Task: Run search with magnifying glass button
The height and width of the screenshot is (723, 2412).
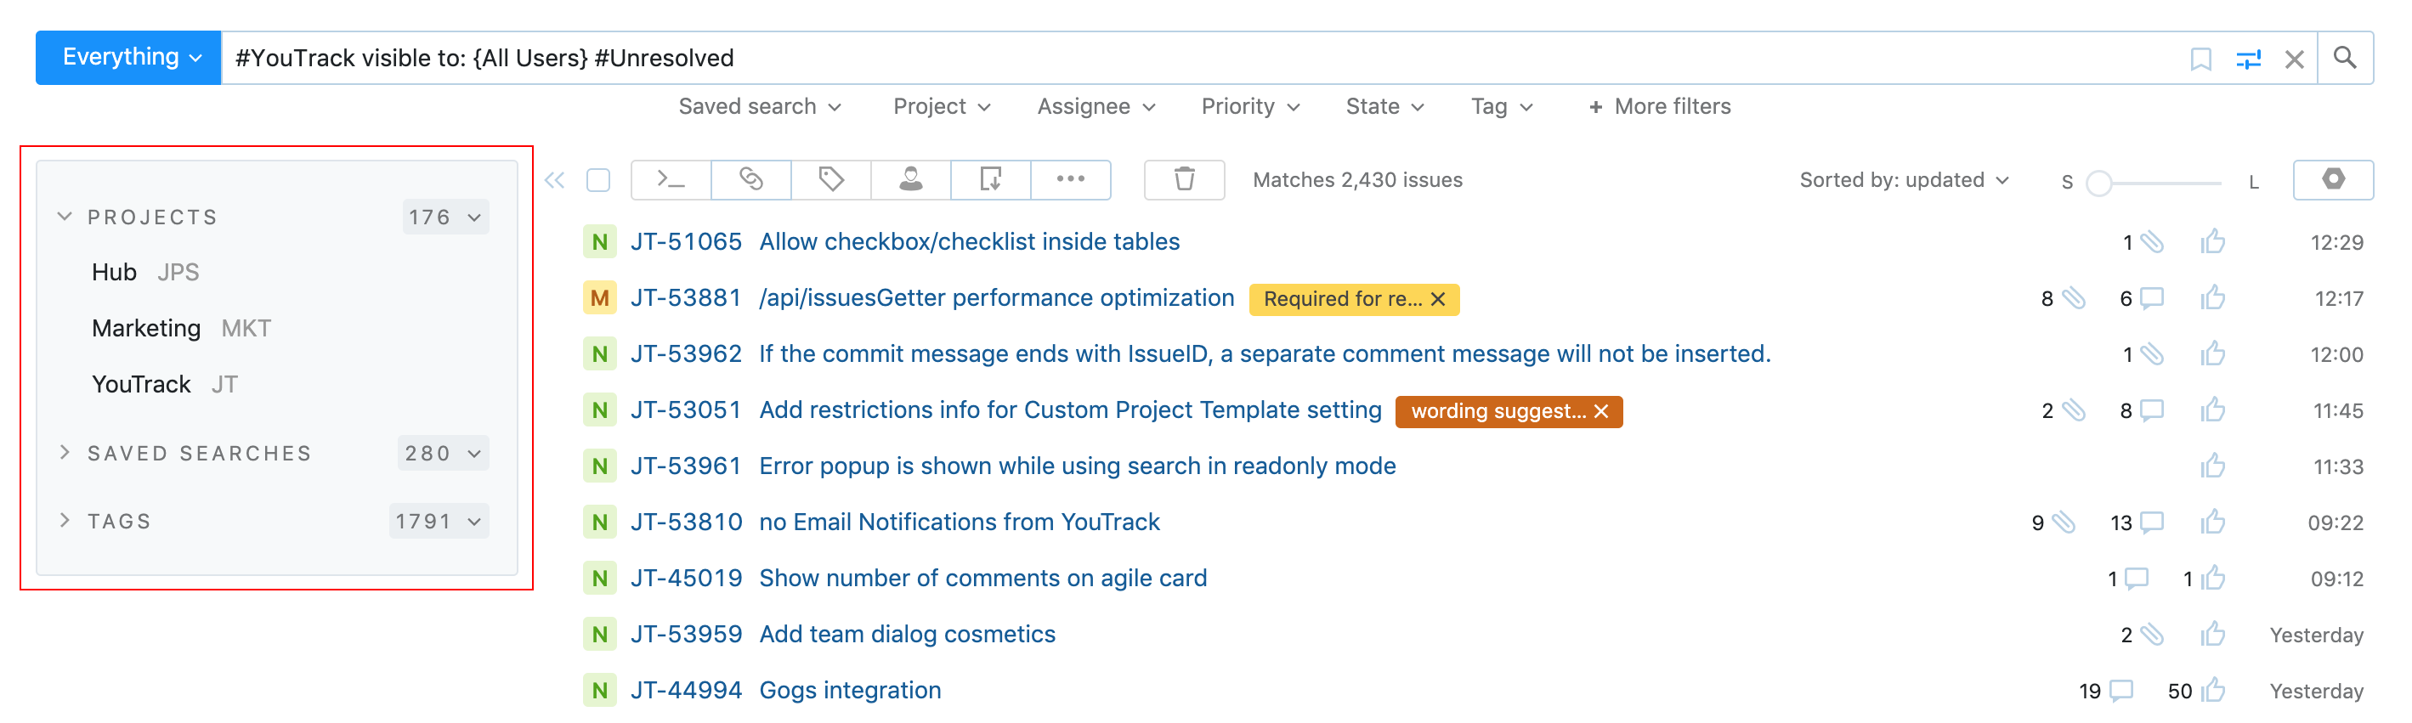Action: [x=2345, y=58]
